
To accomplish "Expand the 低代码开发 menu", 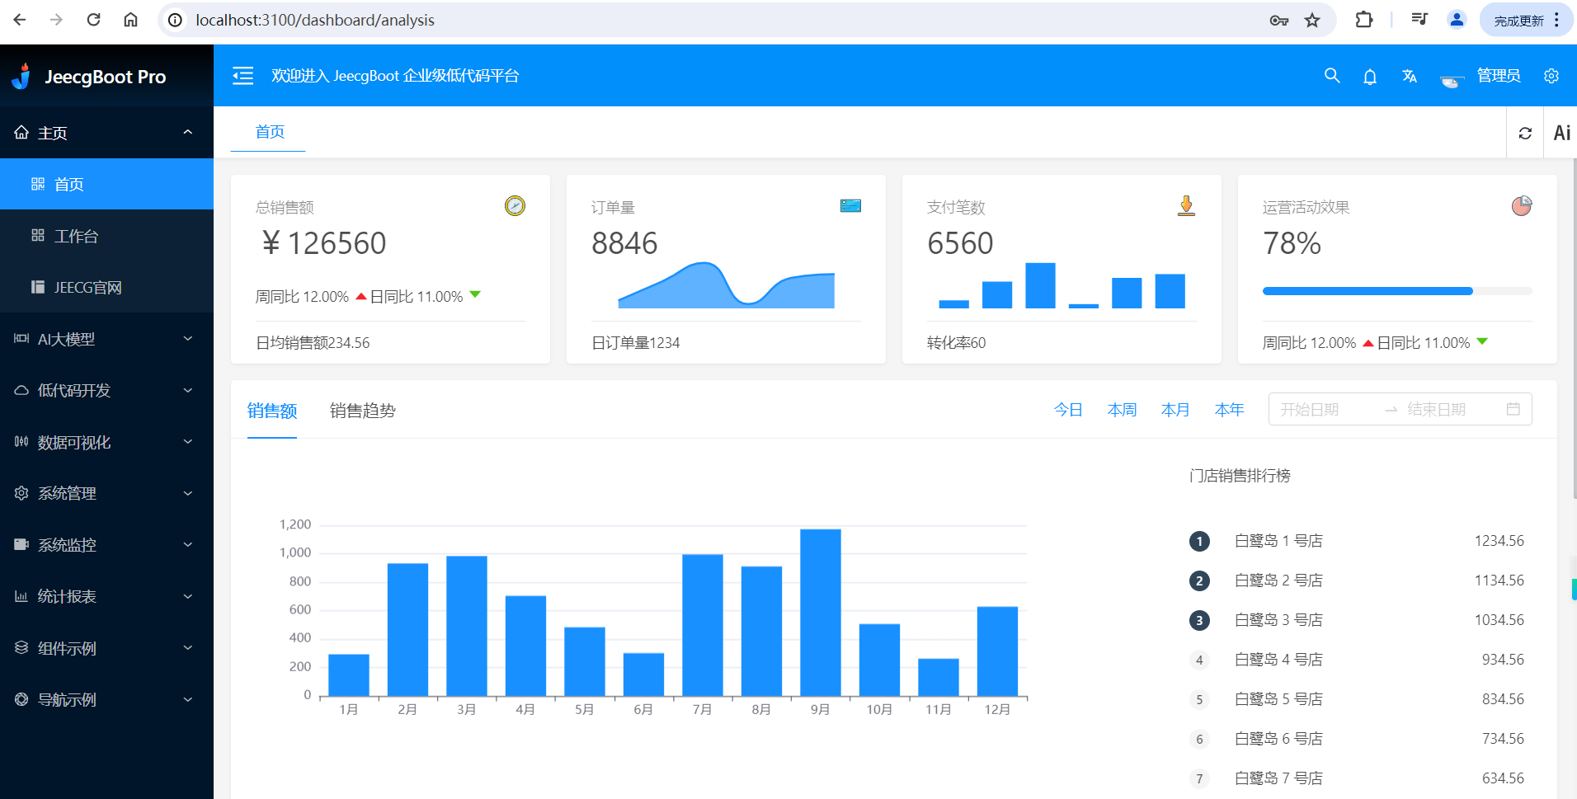I will coord(106,391).
